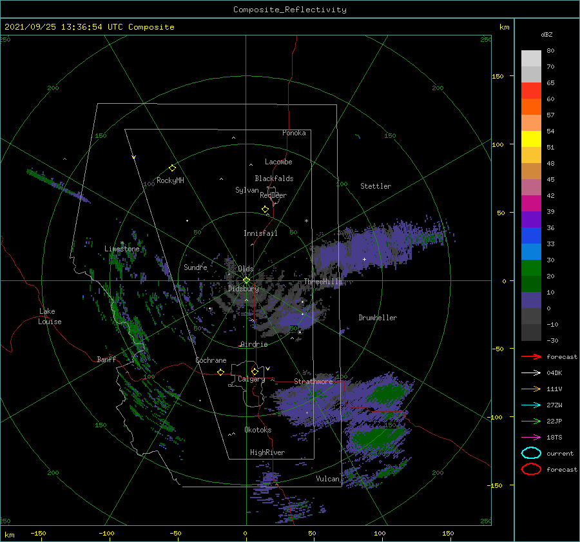Click the yellow diamond marker beside Cochrane
This screenshot has height=542, width=580.
tap(221, 372)
